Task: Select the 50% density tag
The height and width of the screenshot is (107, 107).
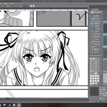Action: click(x=92, y=83)
